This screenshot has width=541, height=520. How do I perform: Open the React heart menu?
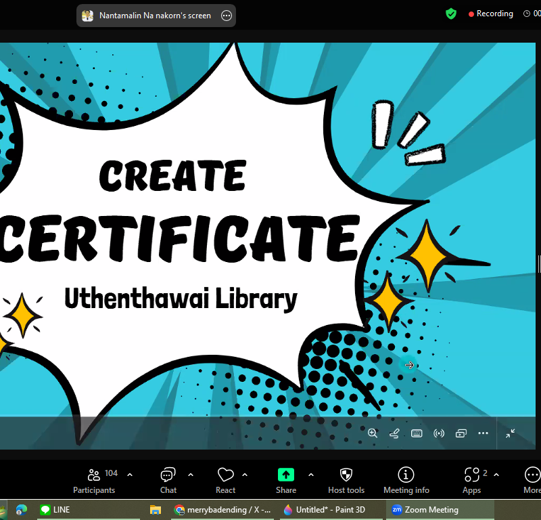pyautogui.click(x=225, y=481)
